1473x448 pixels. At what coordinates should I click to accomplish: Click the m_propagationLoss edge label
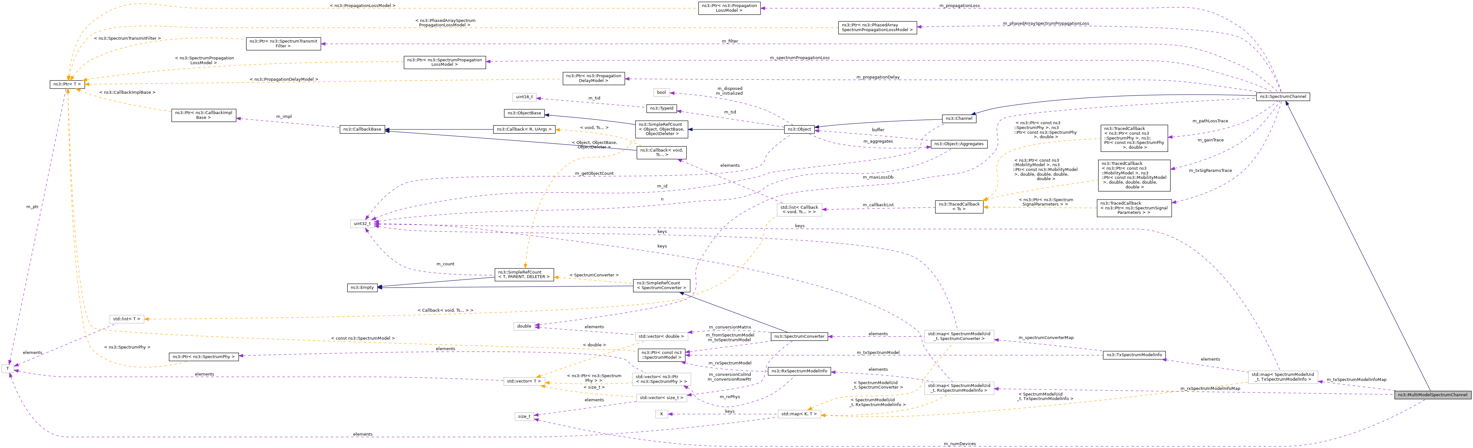pyautogui.click(x=959, y=6)
